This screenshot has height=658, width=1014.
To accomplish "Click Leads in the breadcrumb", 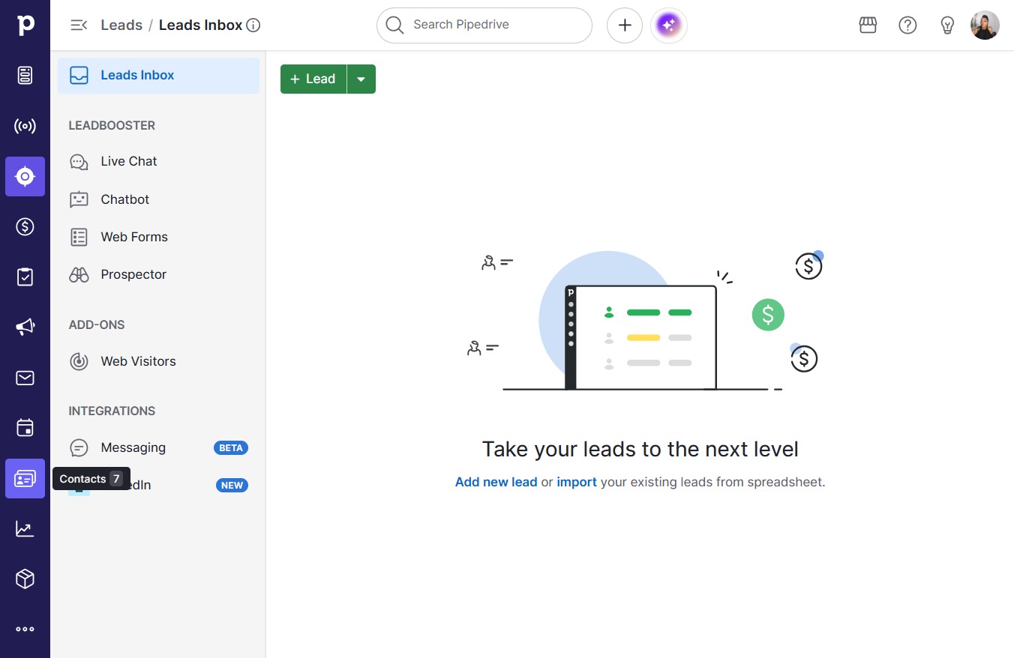I will pyautogui.click(x=121, y=25).
